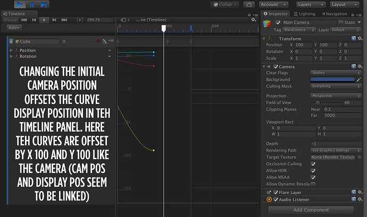Open the cloud services button

point(249,4)
